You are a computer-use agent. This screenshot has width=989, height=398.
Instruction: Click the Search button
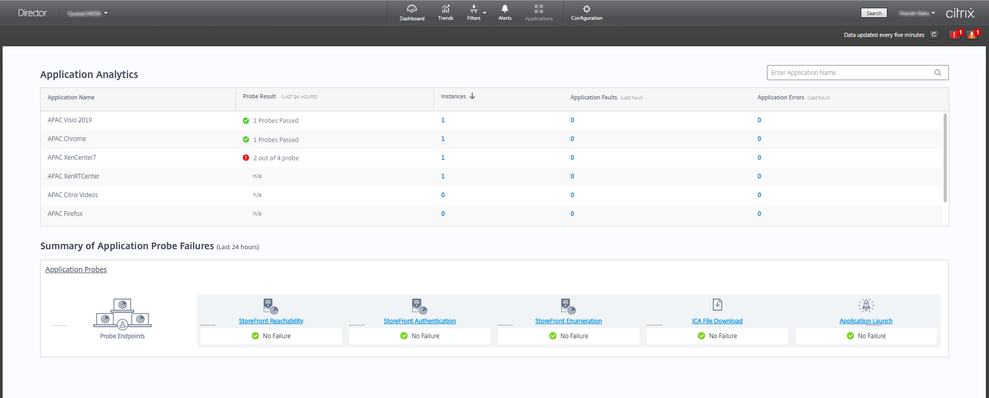(x=874, y=14)
